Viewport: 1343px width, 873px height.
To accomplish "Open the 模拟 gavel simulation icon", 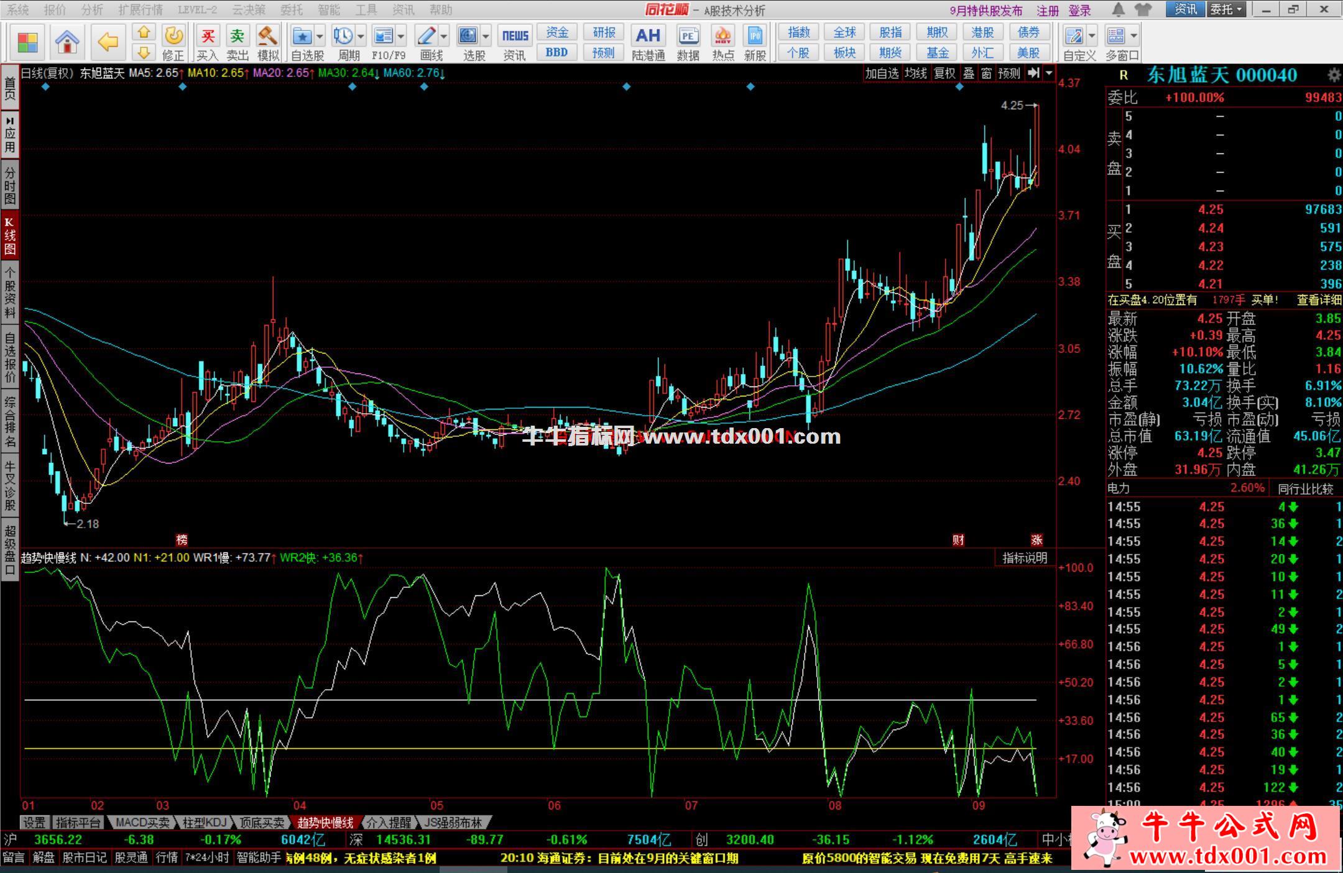I will [x=268, y=42].
